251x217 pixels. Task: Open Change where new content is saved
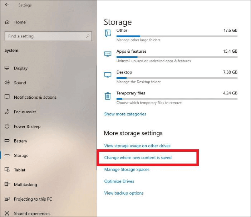coord(138,157)
